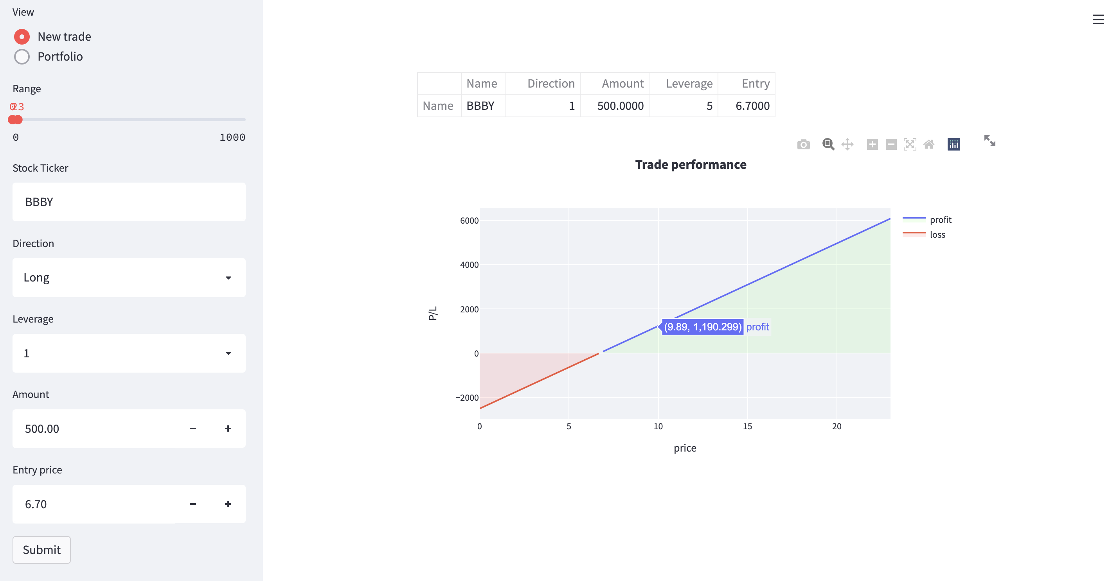Activate the Zoom tool on the chart
Viewport: 1119px width, 581px height.
(828, 144)
